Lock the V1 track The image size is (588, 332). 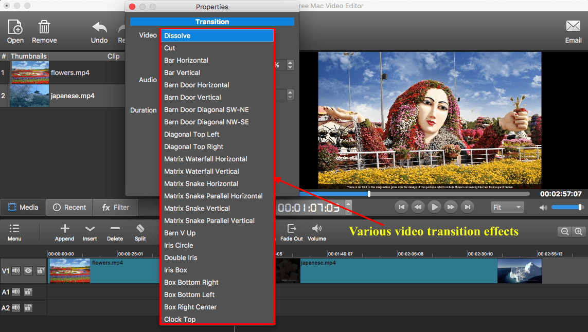pyautogui.click(x=41, y=270)
